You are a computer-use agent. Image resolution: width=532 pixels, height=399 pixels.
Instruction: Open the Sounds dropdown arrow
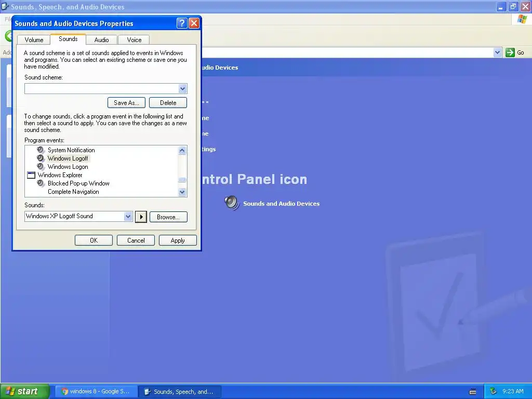tap(128, 217)
